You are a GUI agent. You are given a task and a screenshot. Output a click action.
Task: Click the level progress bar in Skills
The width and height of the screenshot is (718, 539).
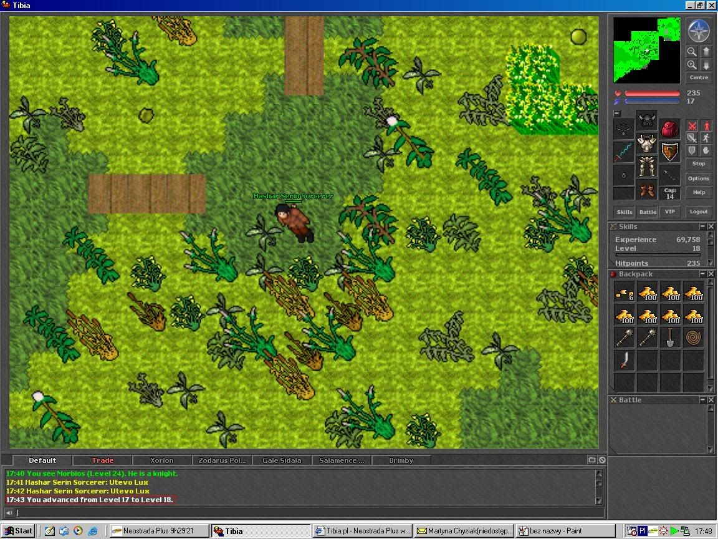coord(658,255)
